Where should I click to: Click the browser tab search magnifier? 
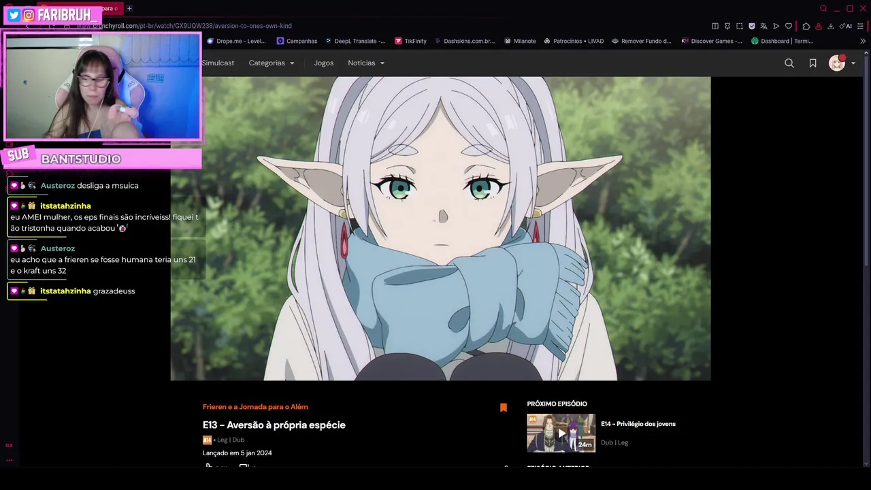823,8
